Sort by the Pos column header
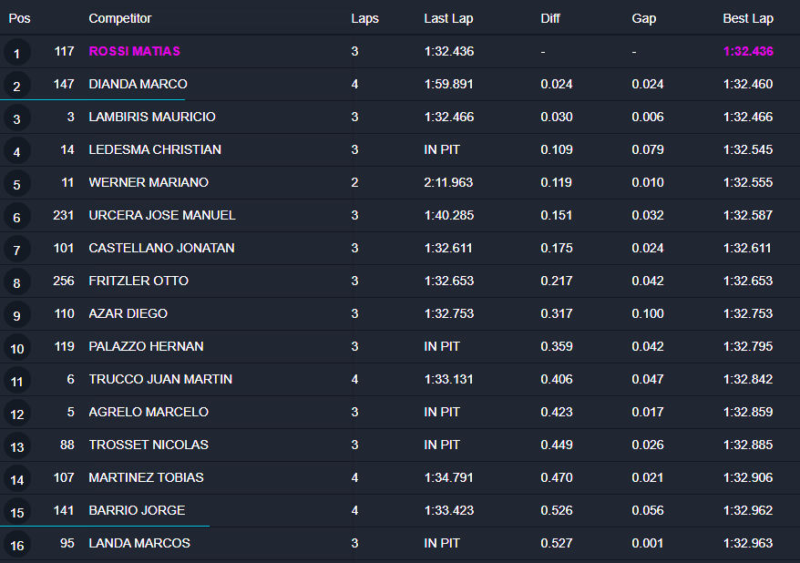The image size is (800, 563). (19, 18)
